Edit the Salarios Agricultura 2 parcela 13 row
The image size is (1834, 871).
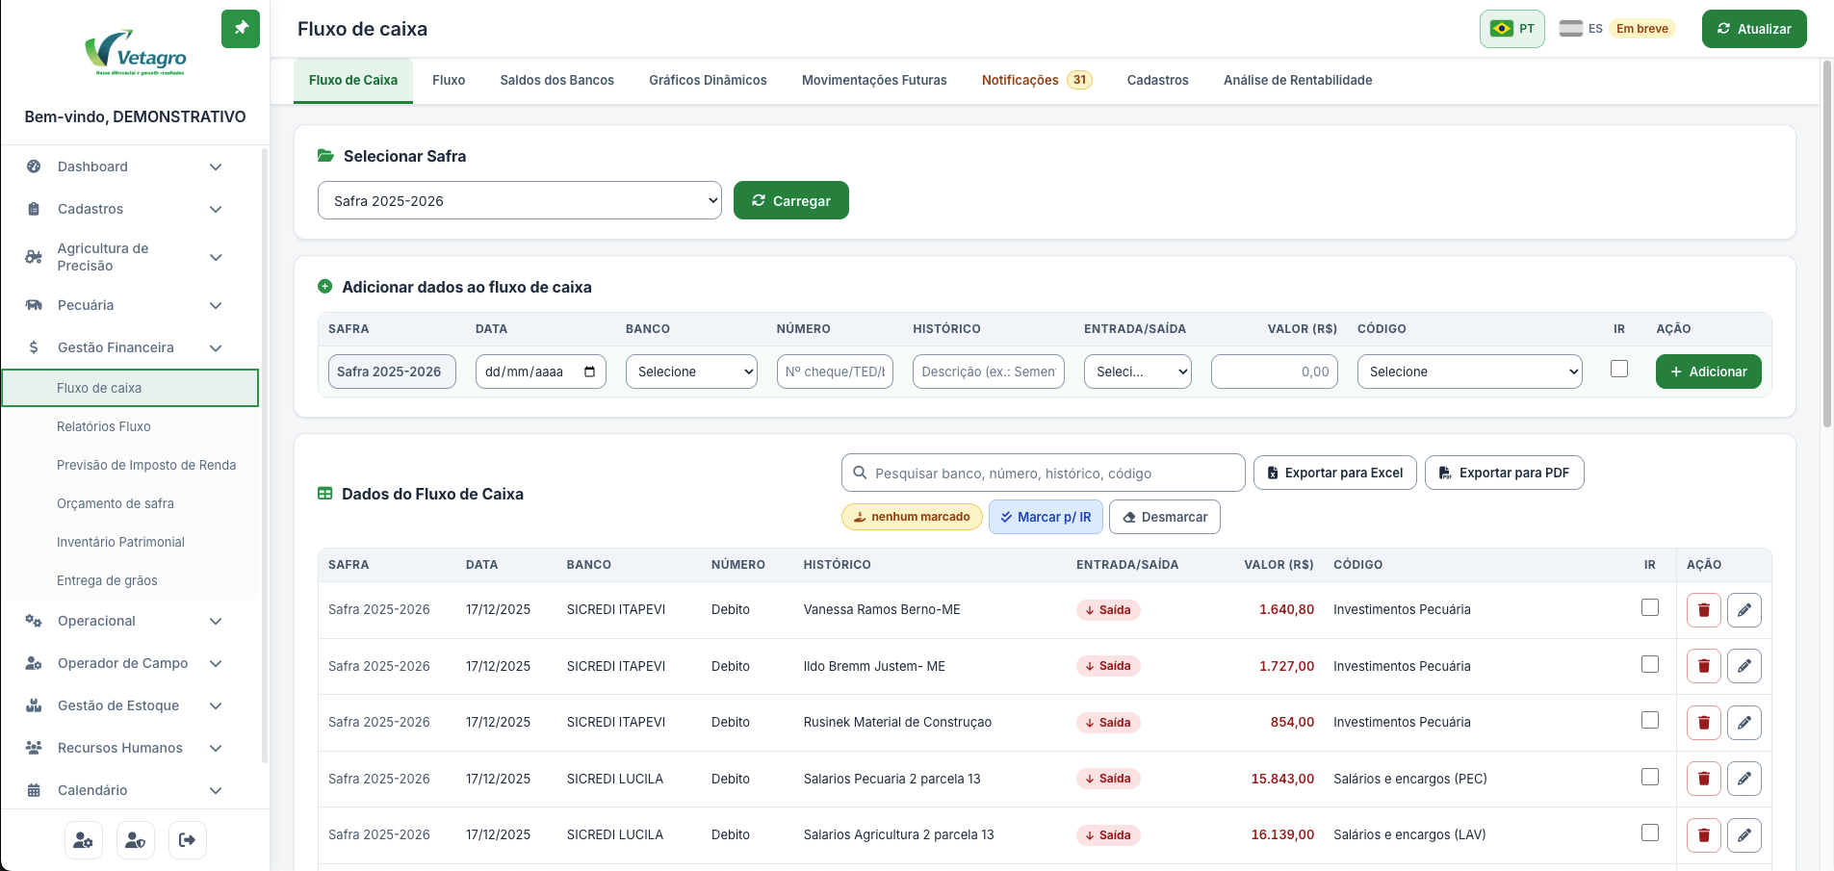1744,835
